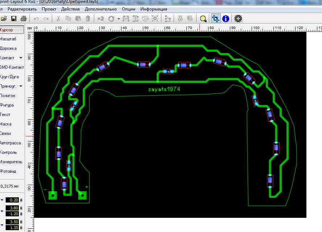The width and height of the screenshot is (322, 232).
Task: Click the 1.35 SMD height field
Action: [x=12, y=228]
